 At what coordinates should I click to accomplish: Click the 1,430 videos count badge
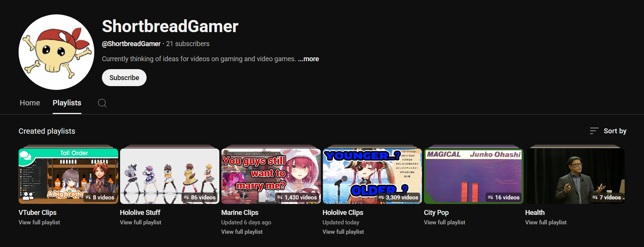297,198
